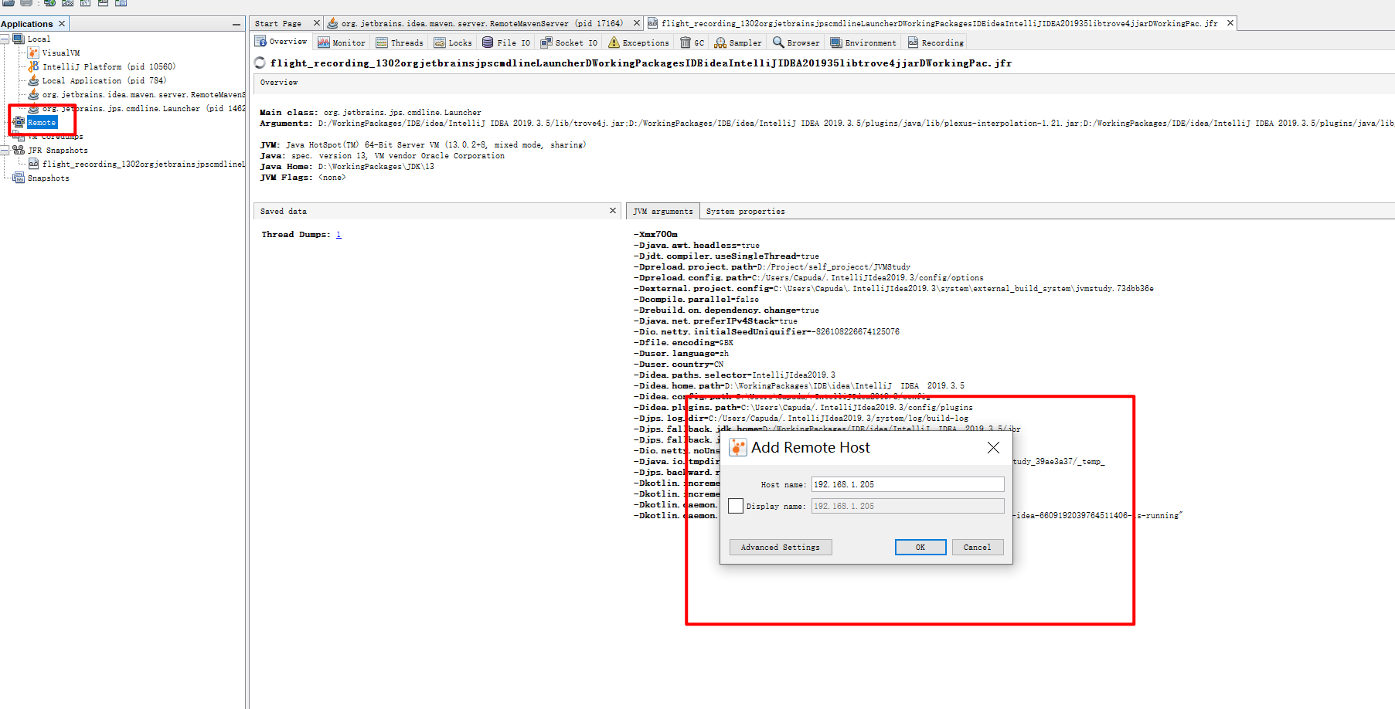The height and width of the screenshot is (709, 1395).
Task: Close the Add Remote Host dialog with X
Action: point(993,447)
